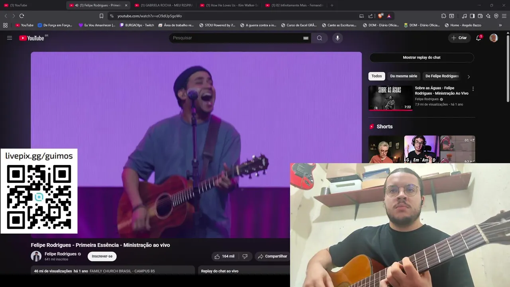Image resolution: width=510 pixels, height=287 pixels.
Task: Click the magnifier search button
Action: 320,38
